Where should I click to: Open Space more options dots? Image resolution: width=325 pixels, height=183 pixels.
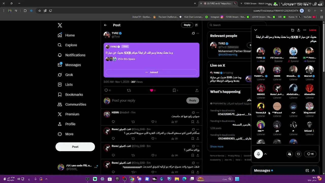point(305,30)
